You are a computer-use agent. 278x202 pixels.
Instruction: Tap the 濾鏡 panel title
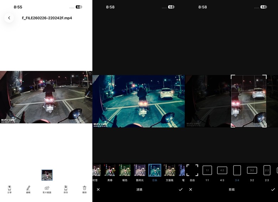point(139,190)
